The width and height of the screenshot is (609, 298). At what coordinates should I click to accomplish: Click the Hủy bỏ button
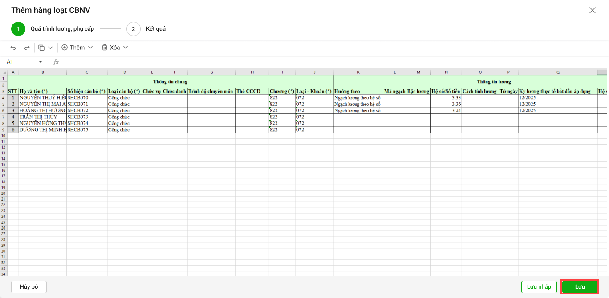pos(29,287)
